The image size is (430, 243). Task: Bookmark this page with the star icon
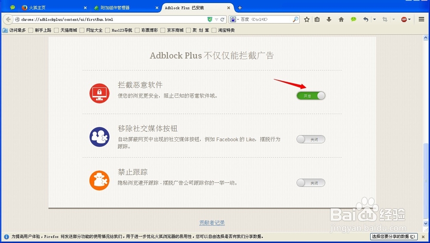pyautogui.click(x=307, y=19)
